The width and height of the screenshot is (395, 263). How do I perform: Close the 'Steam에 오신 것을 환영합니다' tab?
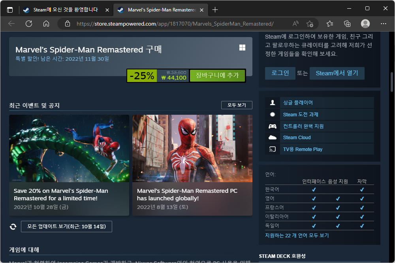(107, 10)
